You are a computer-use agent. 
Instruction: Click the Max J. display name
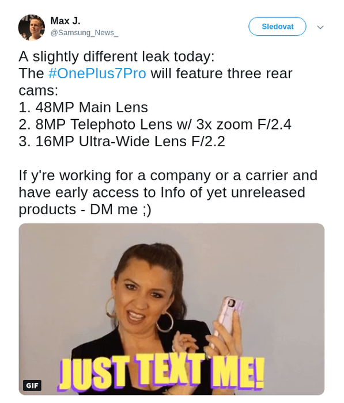pyautogui.click(x=65, y=21)
